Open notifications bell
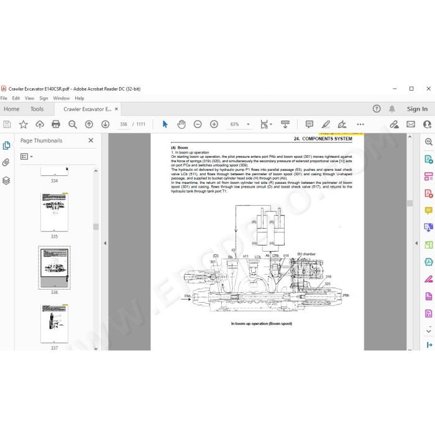Image resolution: width=435 pixels, height=435 pixels. (391, 109)
